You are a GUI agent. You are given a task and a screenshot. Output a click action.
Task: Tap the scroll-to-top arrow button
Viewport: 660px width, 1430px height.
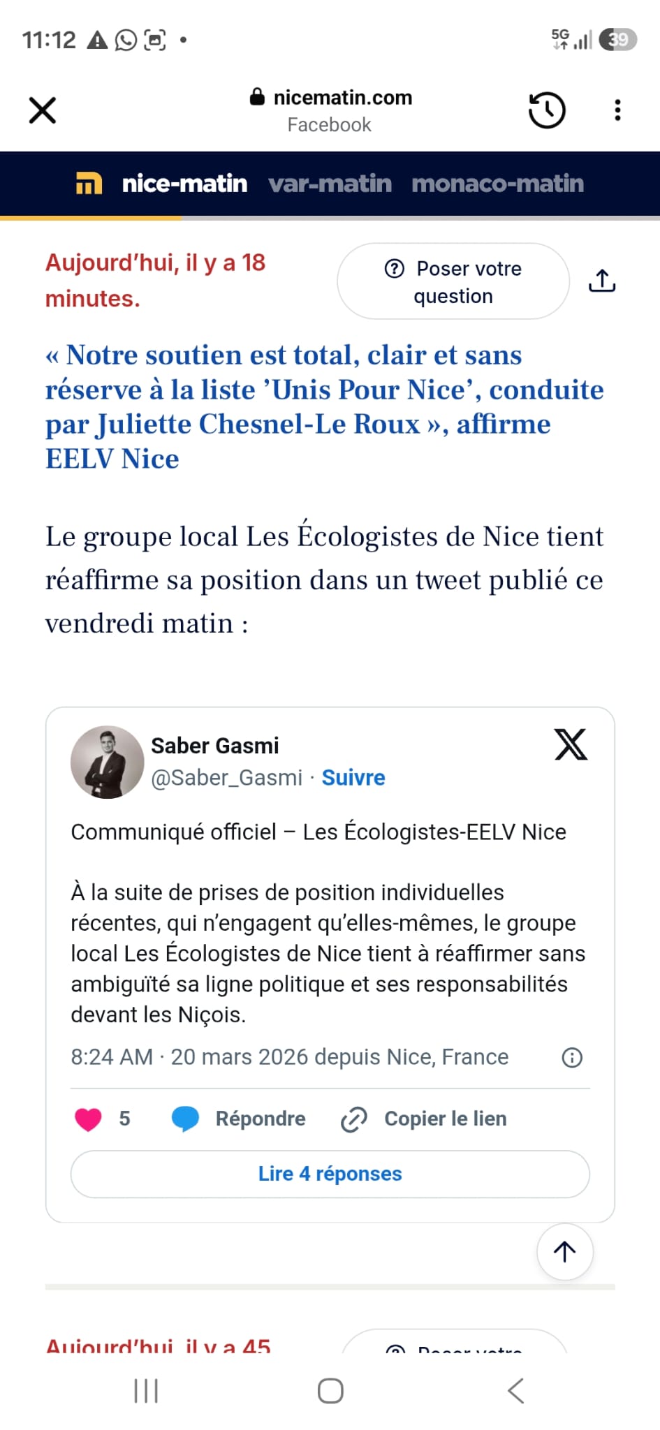(x=564, y=1252)
